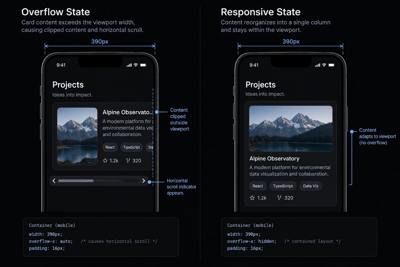Click the "Projects" heading on the Overflow State phone
The height and width of the screenshot is (267, 400).
68,85
